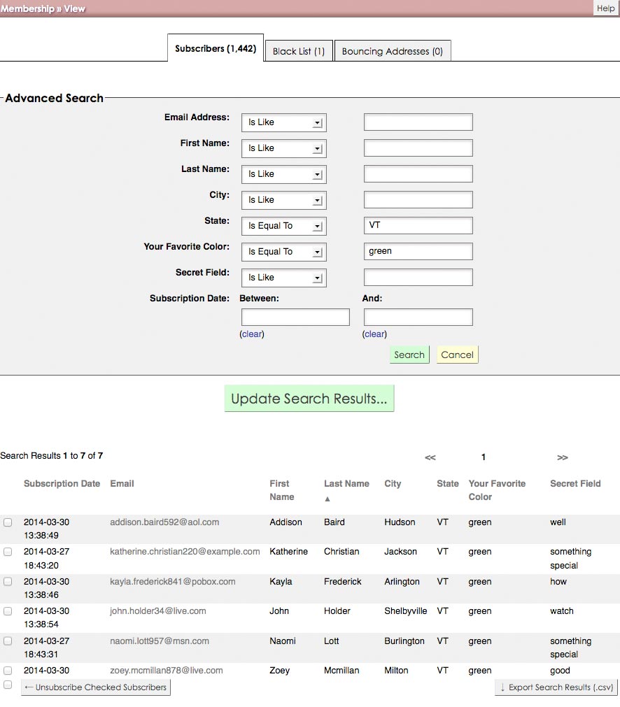
Task: Clear the And date via clear link
Action: [374, 334]
